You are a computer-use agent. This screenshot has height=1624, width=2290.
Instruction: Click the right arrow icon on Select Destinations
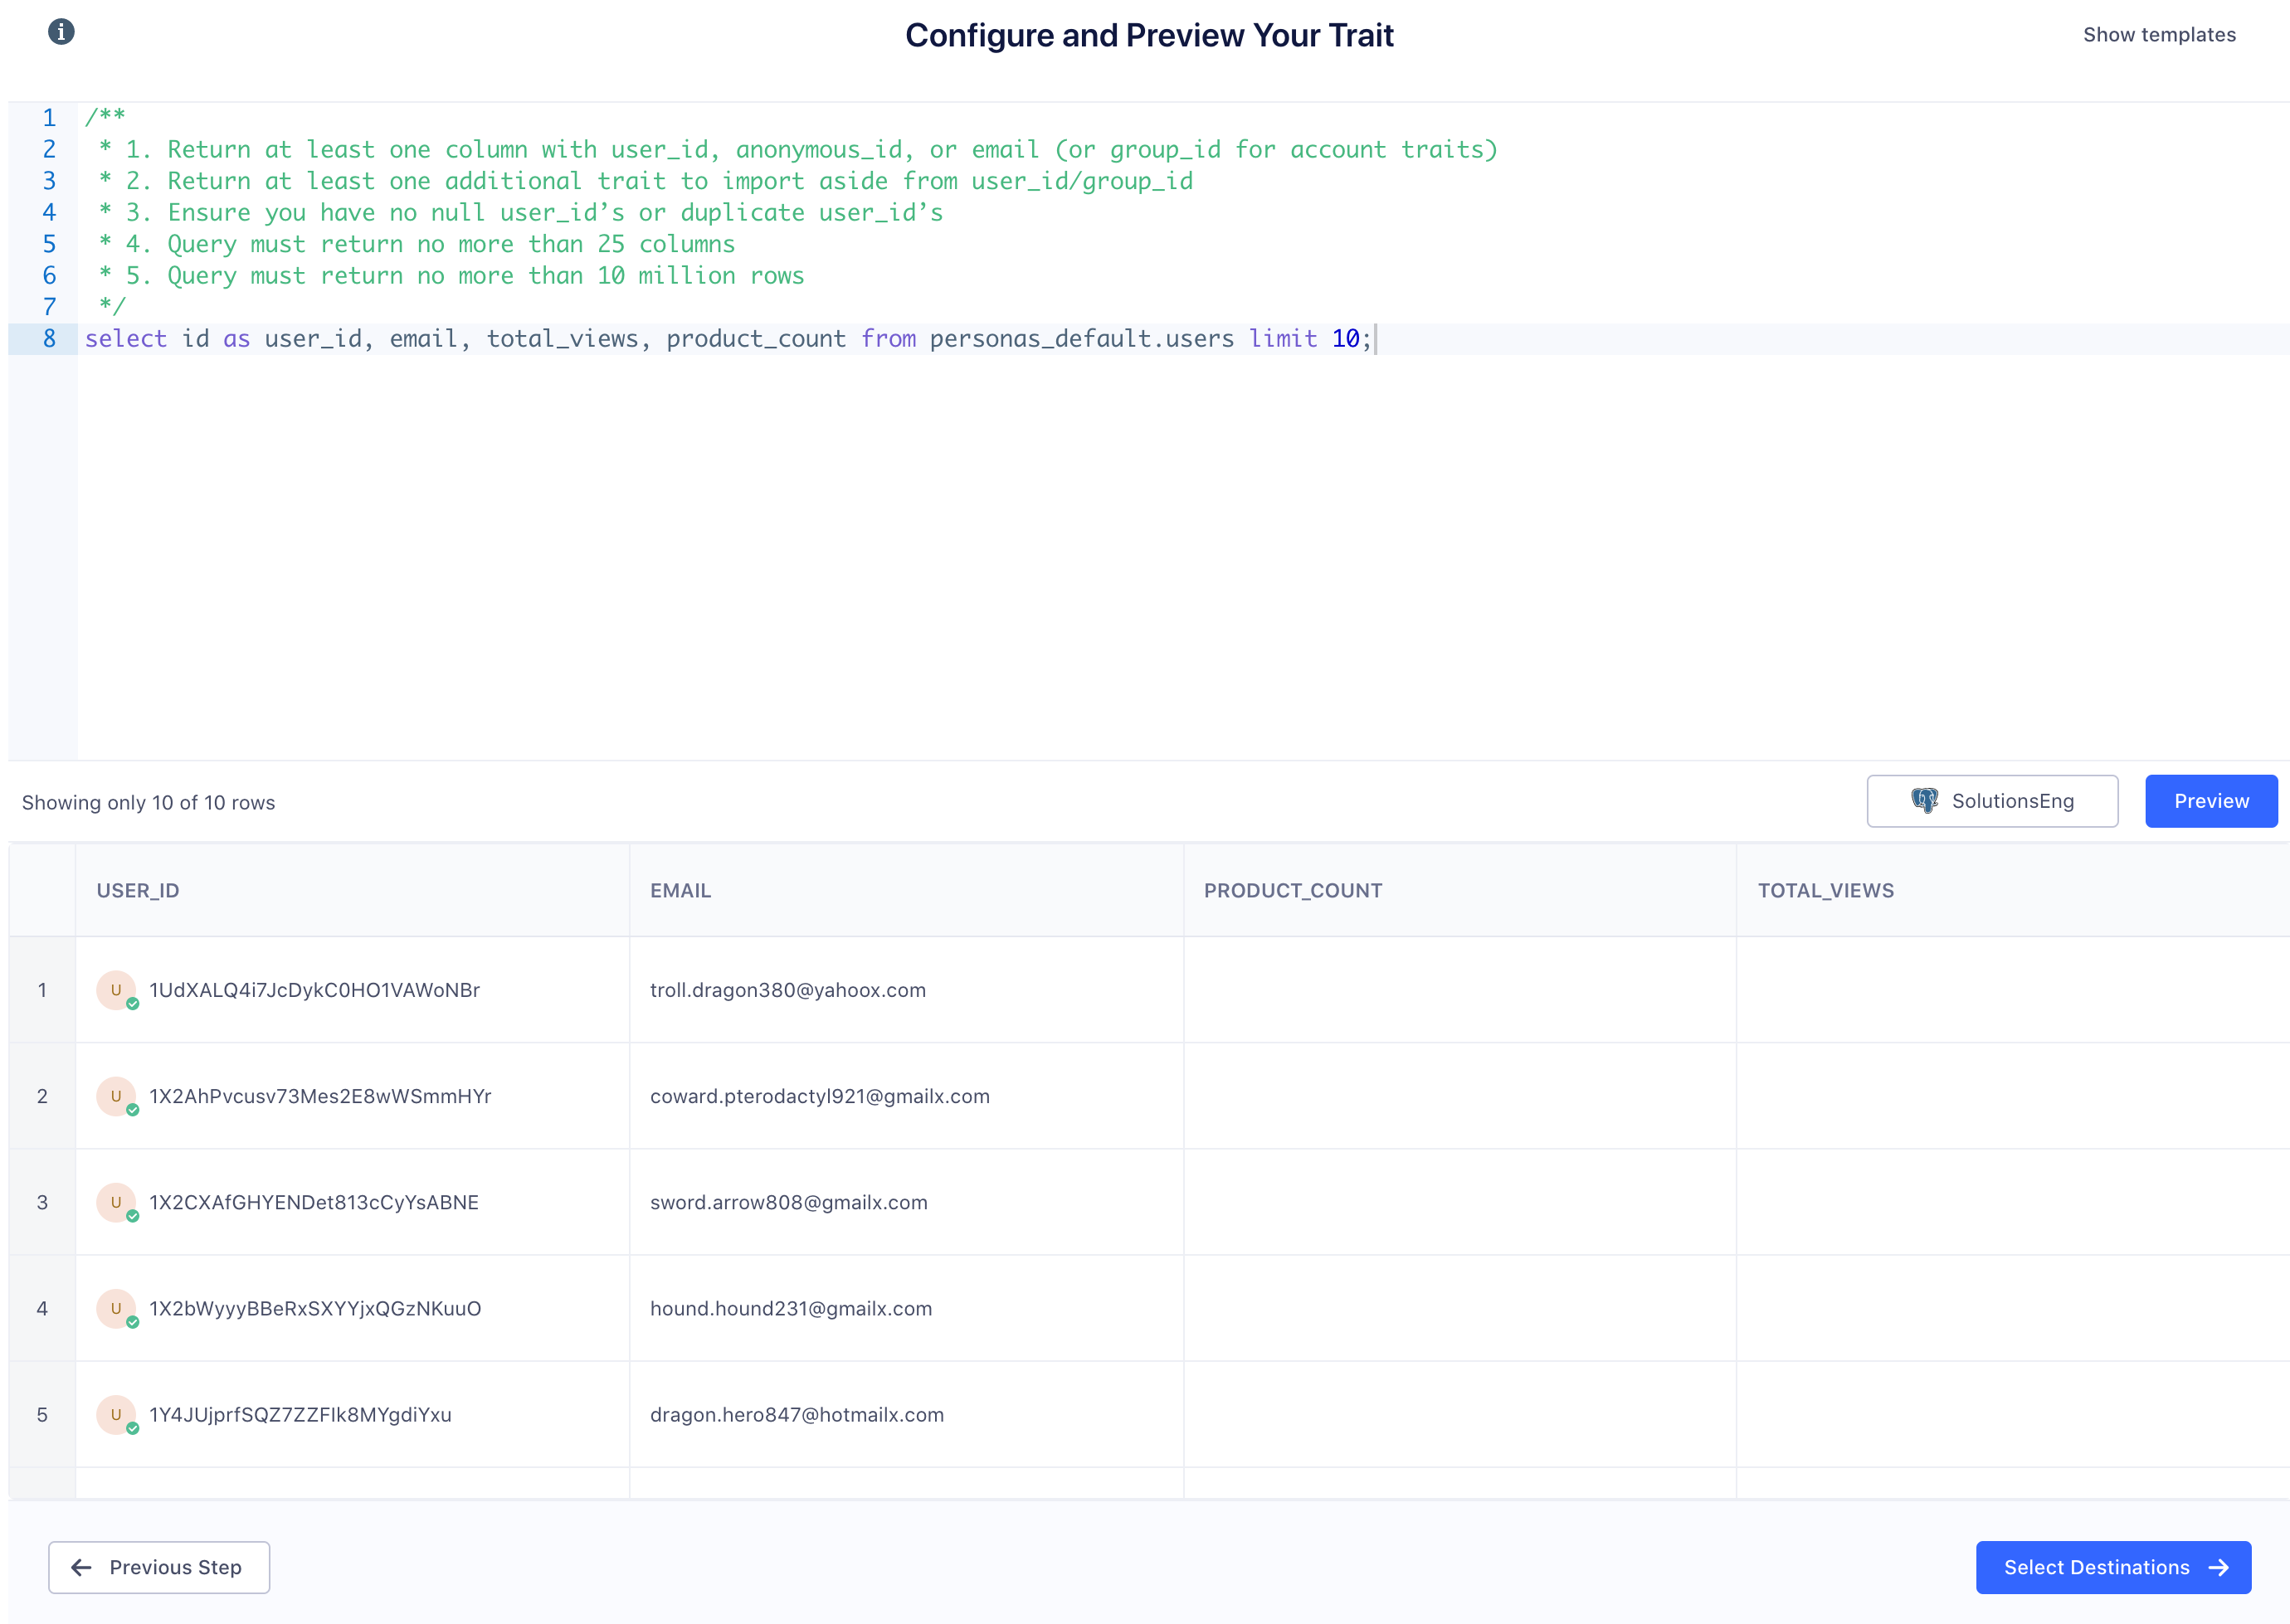pyautogui.click(x=2218, y=1567)
